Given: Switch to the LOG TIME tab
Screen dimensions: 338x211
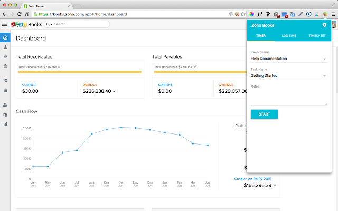Looking at the screenshot, I should tap(289, 36).
